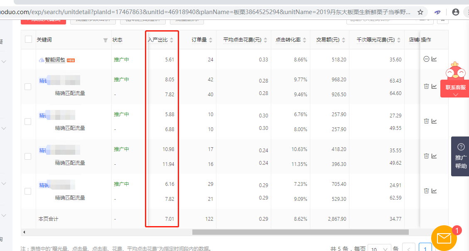Delete keyword with 入产出比 10.98

(x=427, y=156)
